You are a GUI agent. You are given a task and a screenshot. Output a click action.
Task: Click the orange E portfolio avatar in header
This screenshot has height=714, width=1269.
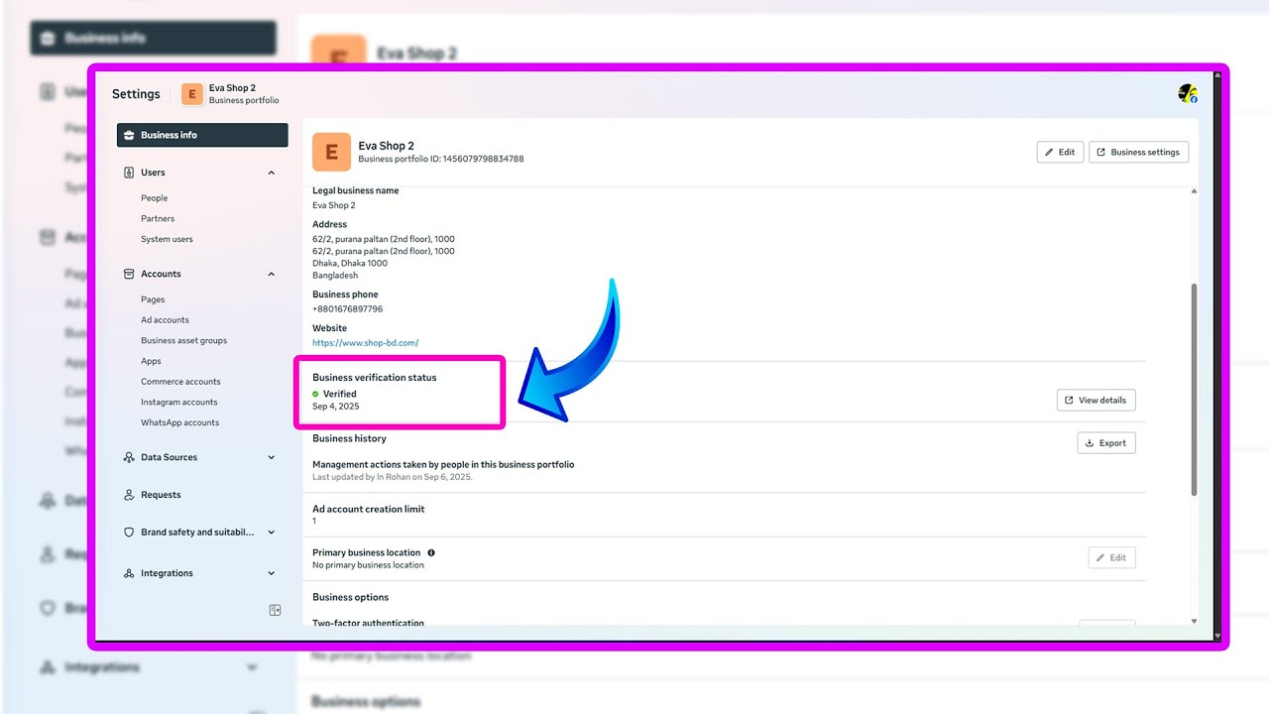[x=192, y=94]
